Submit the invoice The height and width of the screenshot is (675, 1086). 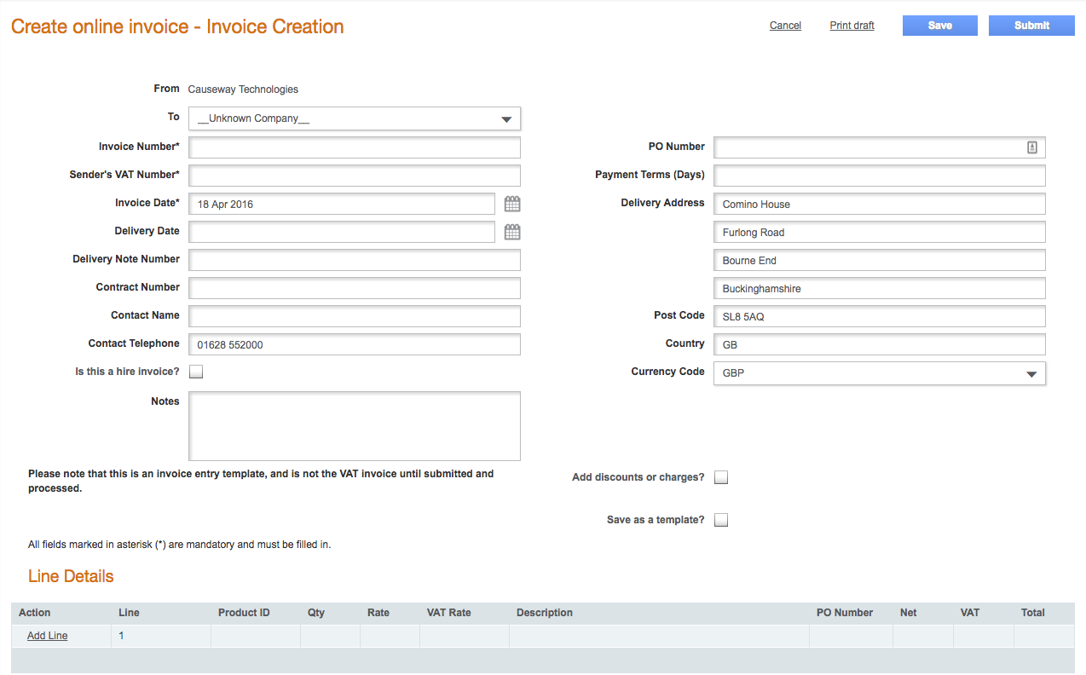pos(1031,26)
